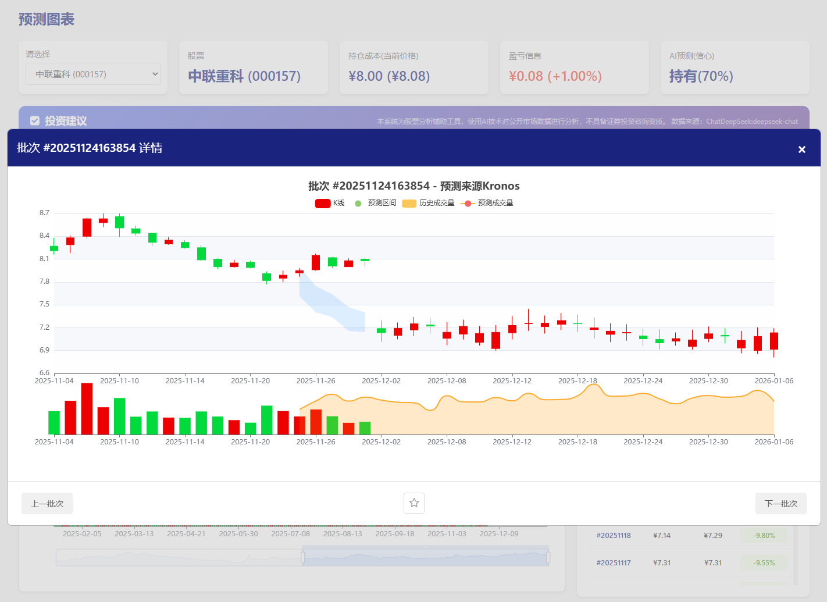Go to previous batch with 上一批次
The width and height of the screenshot is (827, 602).
(x=47, y=503)
